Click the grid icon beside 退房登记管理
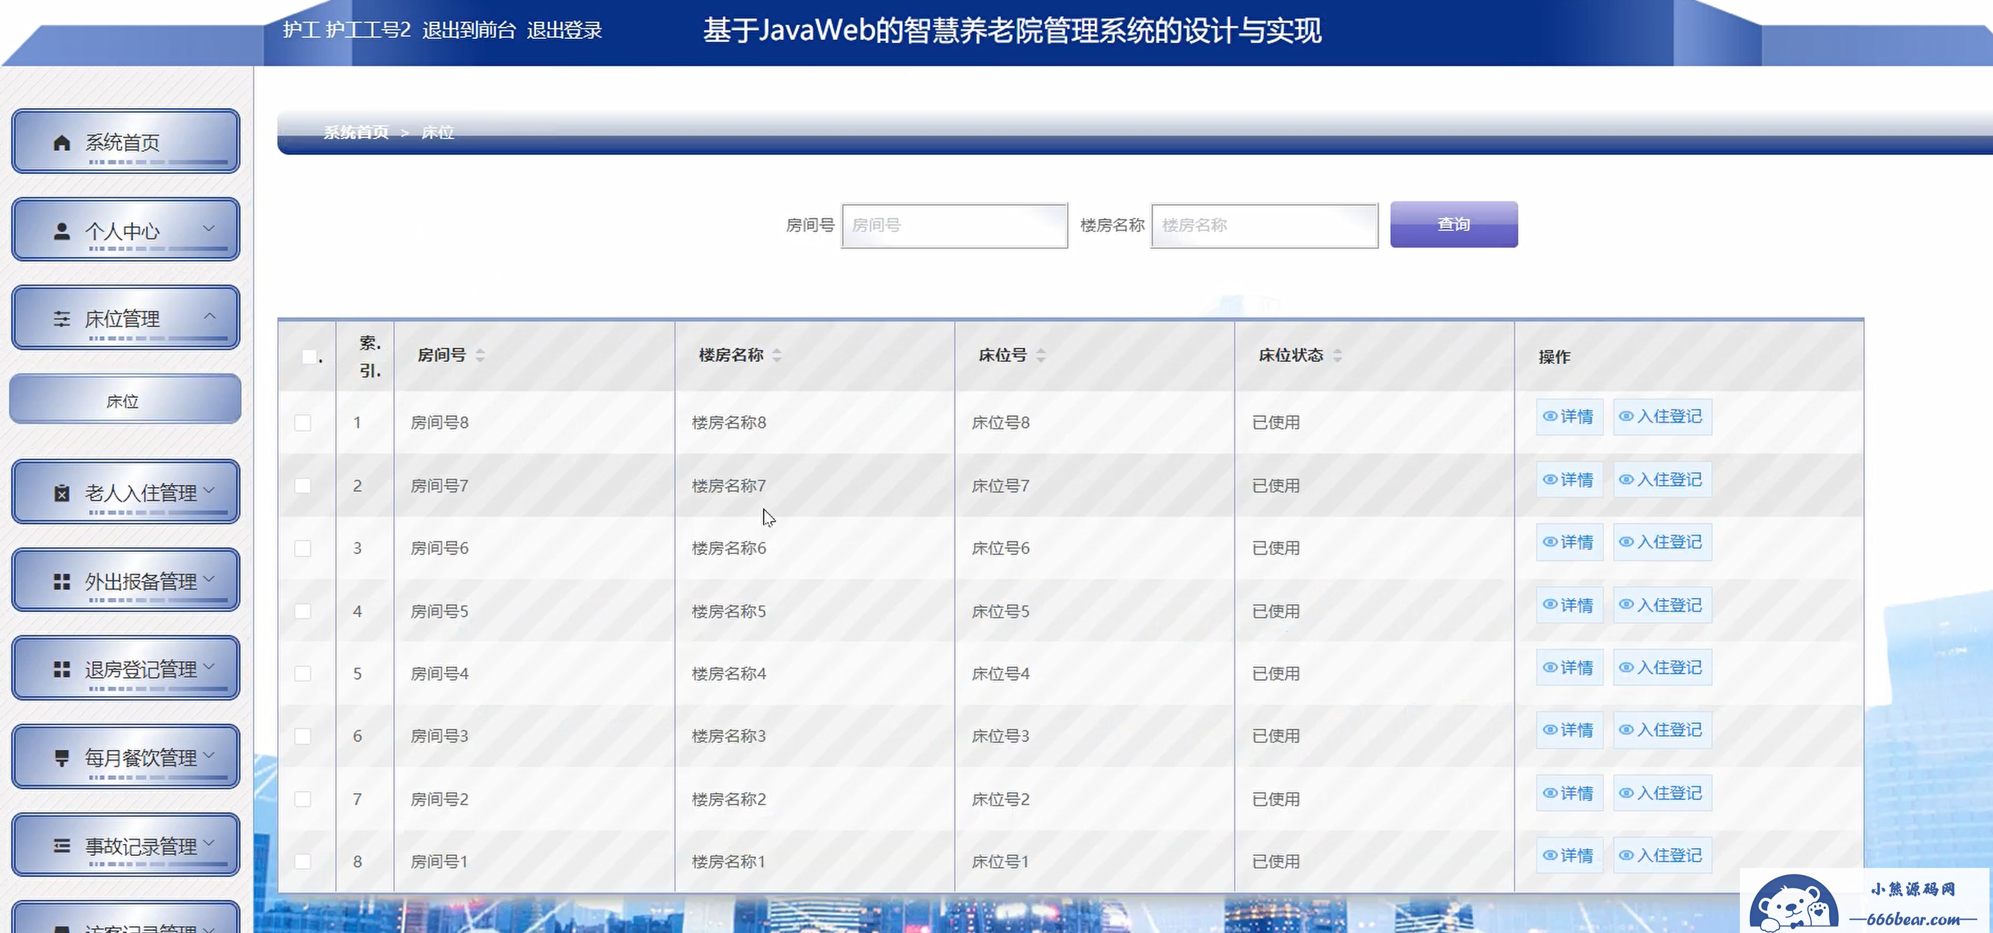This screenshot has width=1993, height=933. pos(62,669)
